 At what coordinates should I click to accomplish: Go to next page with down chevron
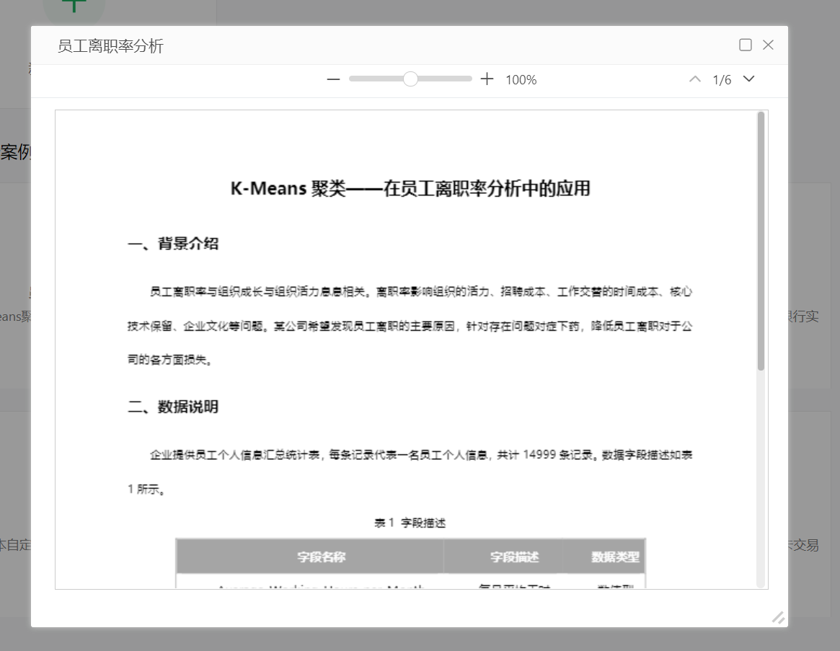click(x=749, y=79)
